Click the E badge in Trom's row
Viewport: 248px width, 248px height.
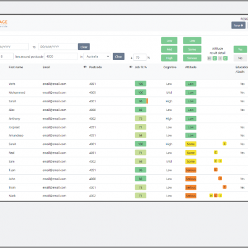tap(224, 187)
